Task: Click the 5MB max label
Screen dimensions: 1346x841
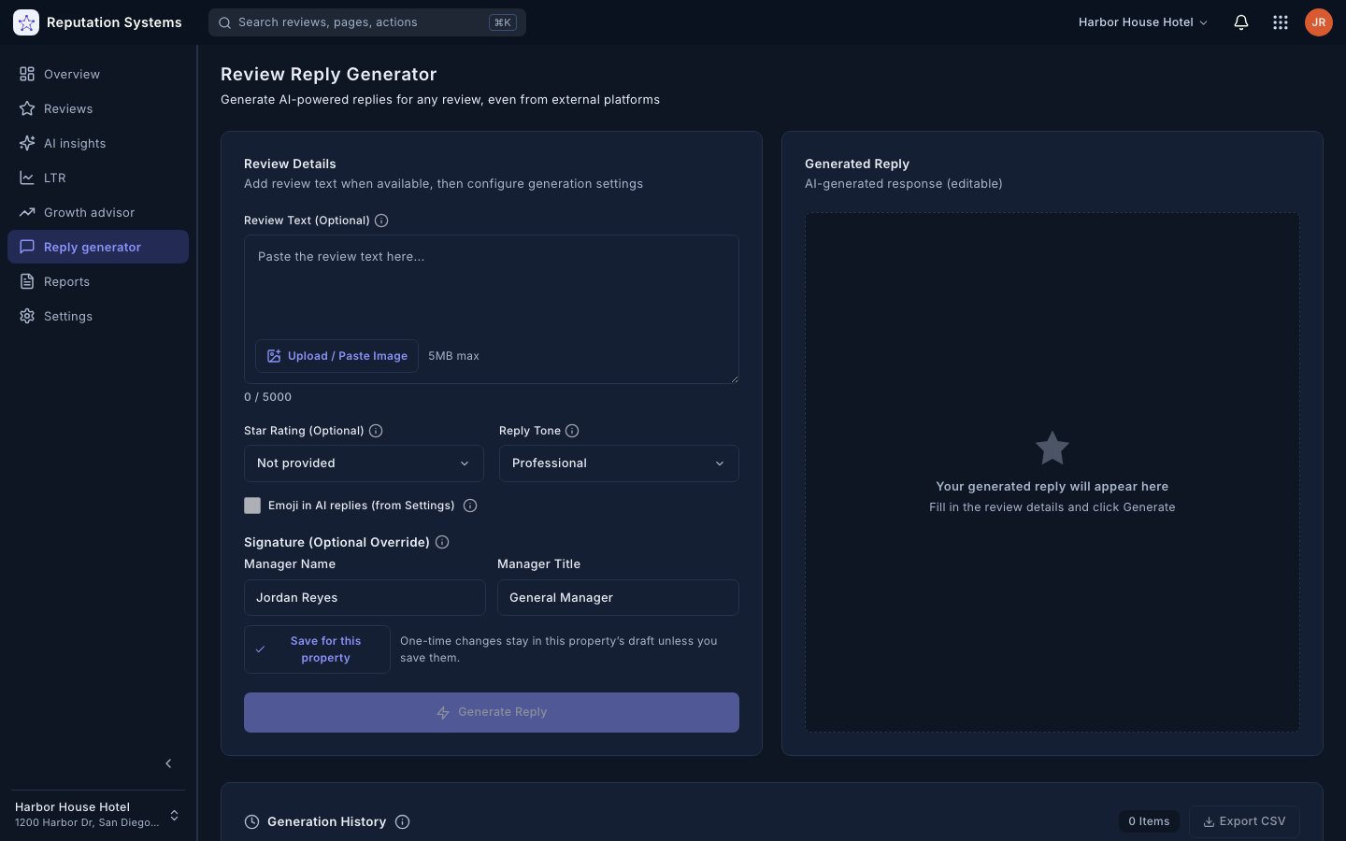Action: pyautogui.click(x=453, y=356)
